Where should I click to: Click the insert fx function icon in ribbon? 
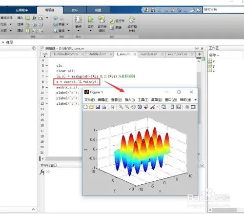pyautogui.click(x=34, y=18)
